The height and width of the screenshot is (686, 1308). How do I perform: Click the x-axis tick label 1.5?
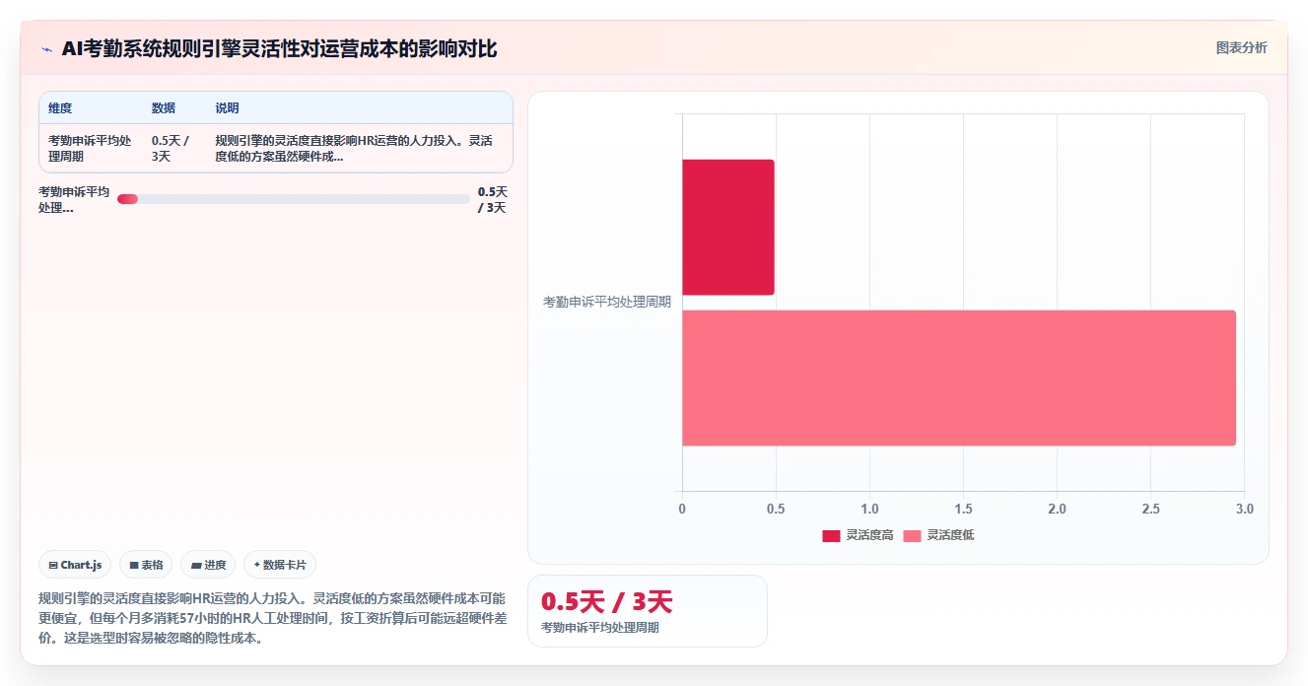point(963,509)
